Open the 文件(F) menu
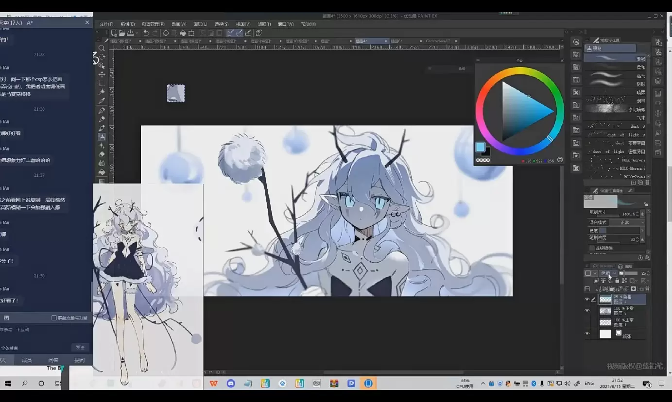This screenshot has width=672, height=402. 106,24
